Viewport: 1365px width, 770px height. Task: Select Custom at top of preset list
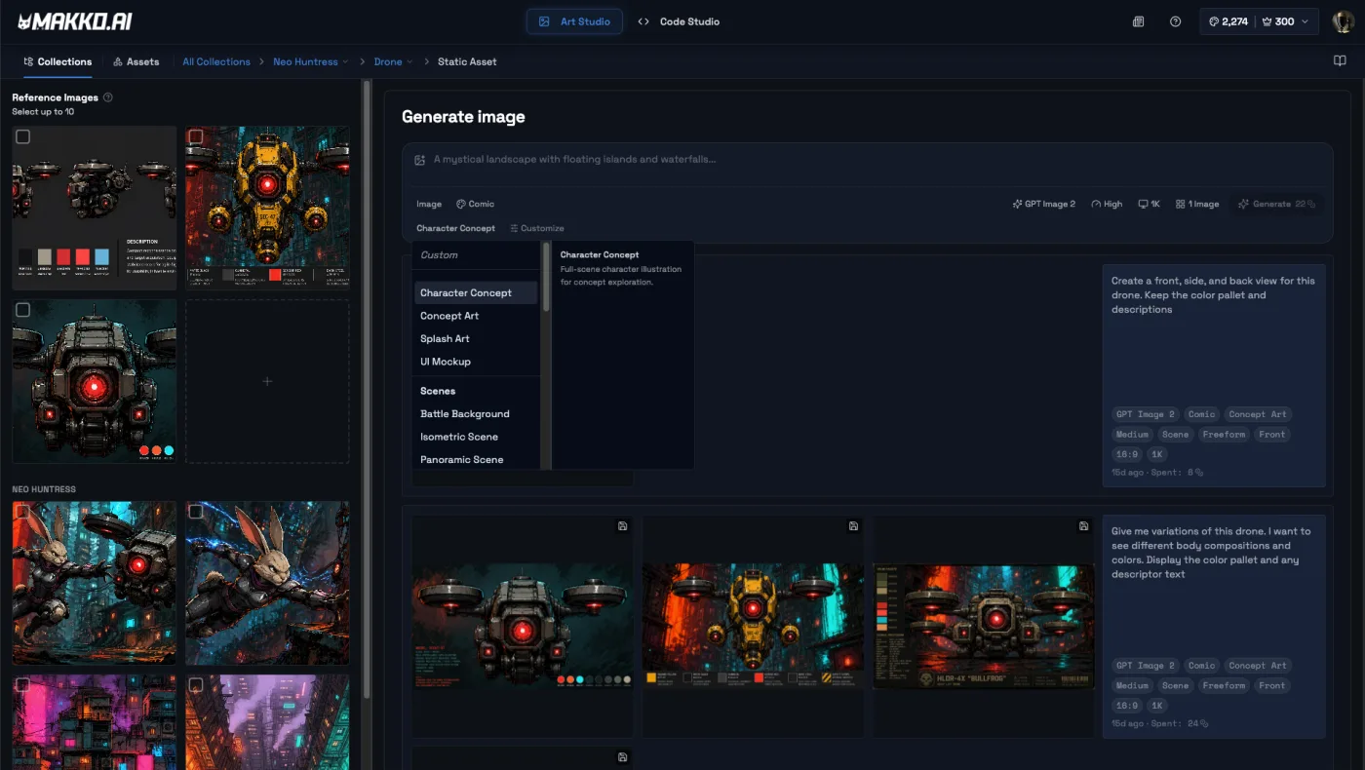point(476,254)
